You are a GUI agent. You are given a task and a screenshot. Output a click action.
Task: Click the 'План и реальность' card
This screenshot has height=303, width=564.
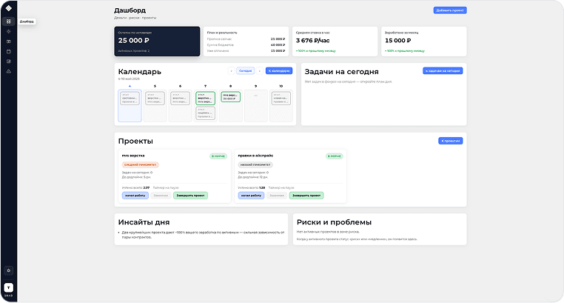coord(246,41)
